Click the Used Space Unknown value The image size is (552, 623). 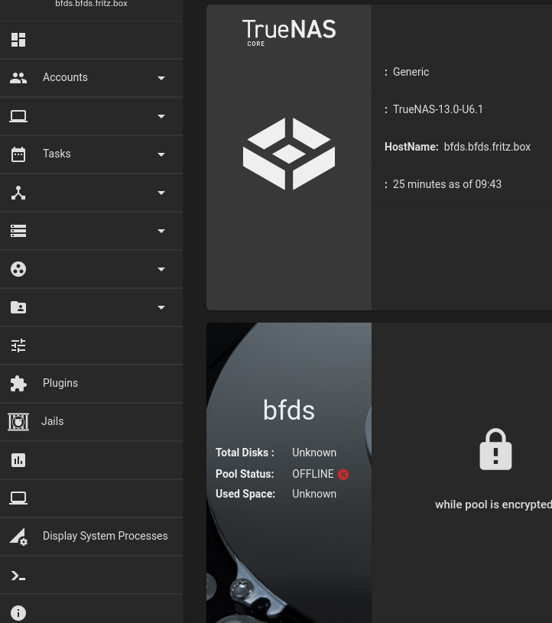click(314, 494)
